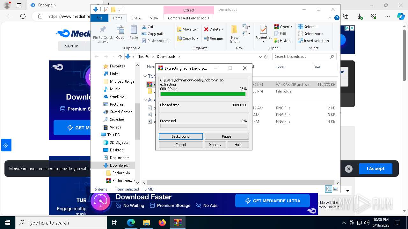Dismiss cookie banner with X icon
This screenshot has height=229, width=408.
[x=349, y=169]
